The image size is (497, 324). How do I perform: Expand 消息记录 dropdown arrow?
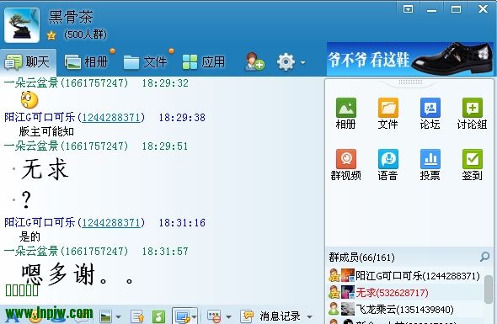pos(310,316)
